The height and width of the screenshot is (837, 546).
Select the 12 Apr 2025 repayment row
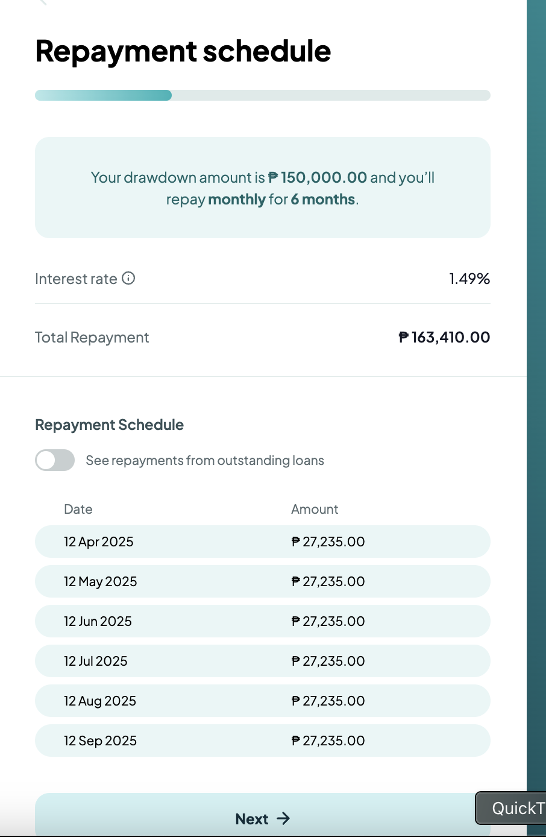click(x=262, y=542)
